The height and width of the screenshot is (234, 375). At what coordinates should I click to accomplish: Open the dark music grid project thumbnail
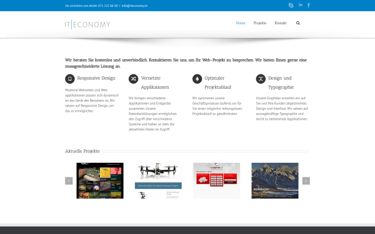[100, 180]
